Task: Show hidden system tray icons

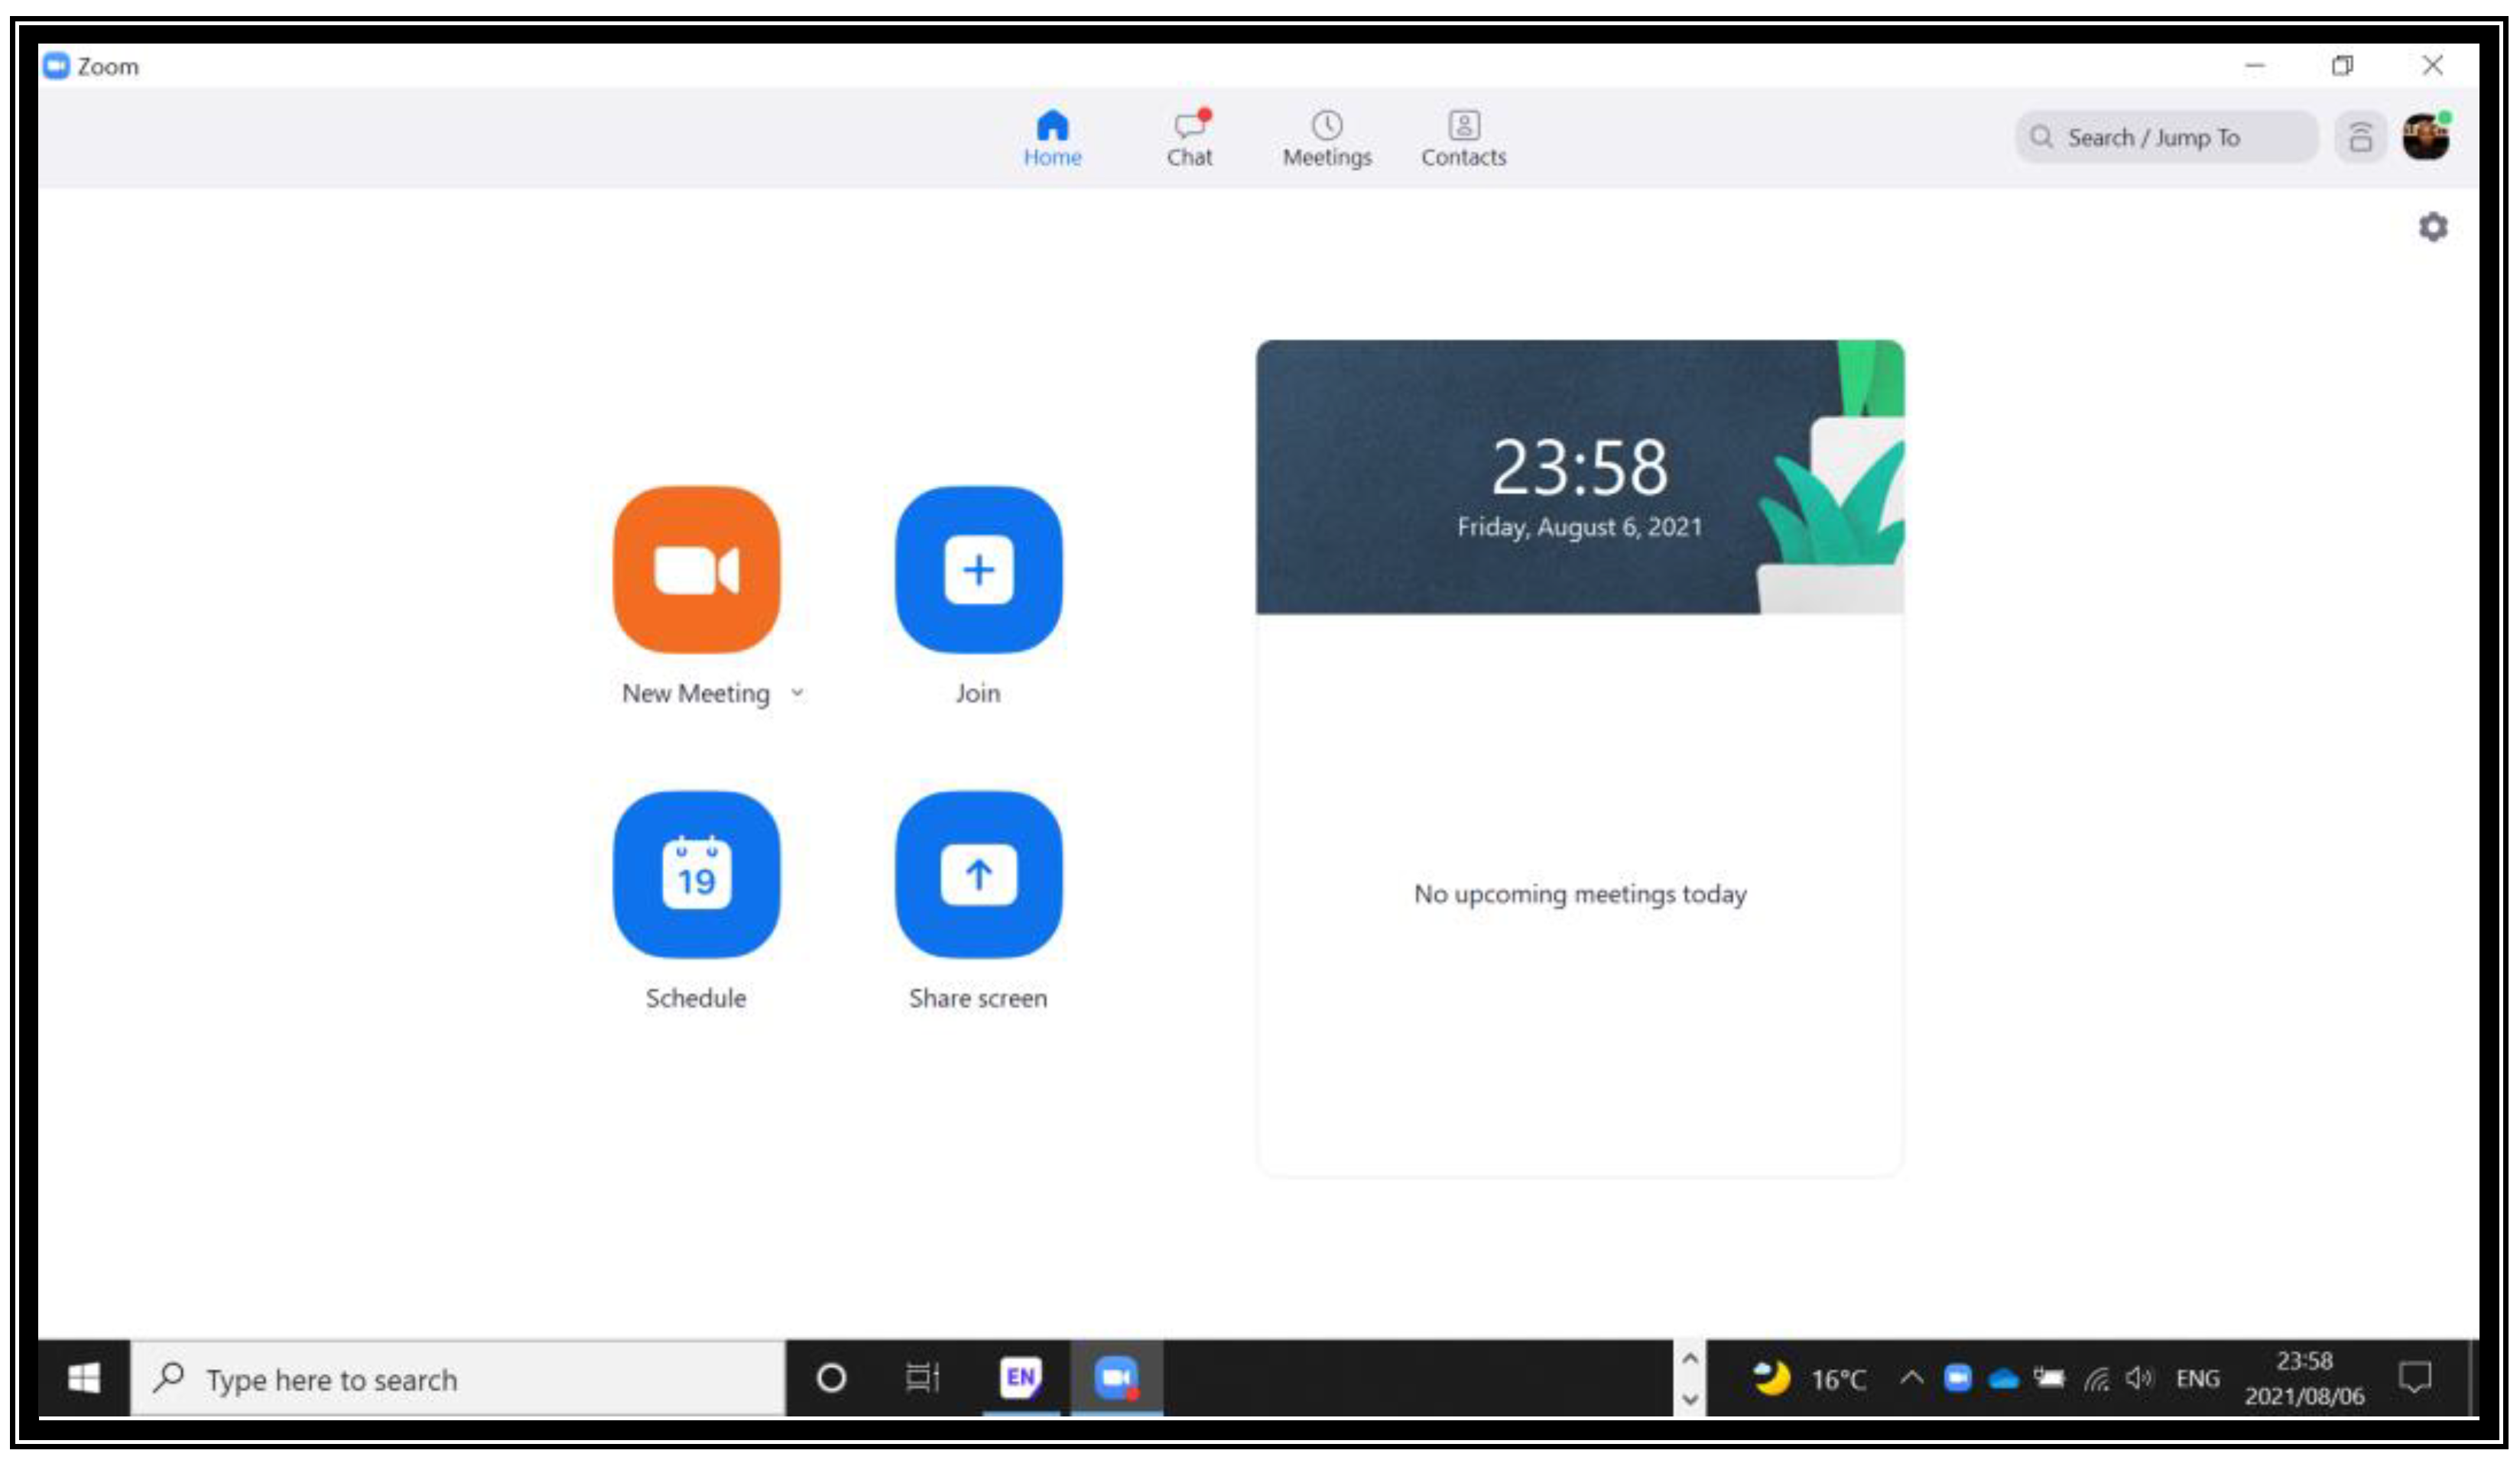Action: (1911, 1379)
